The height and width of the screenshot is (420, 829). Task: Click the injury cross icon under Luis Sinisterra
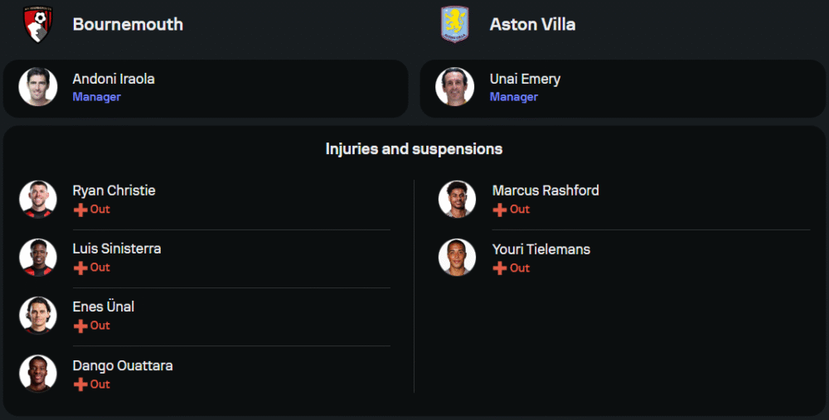80,268
